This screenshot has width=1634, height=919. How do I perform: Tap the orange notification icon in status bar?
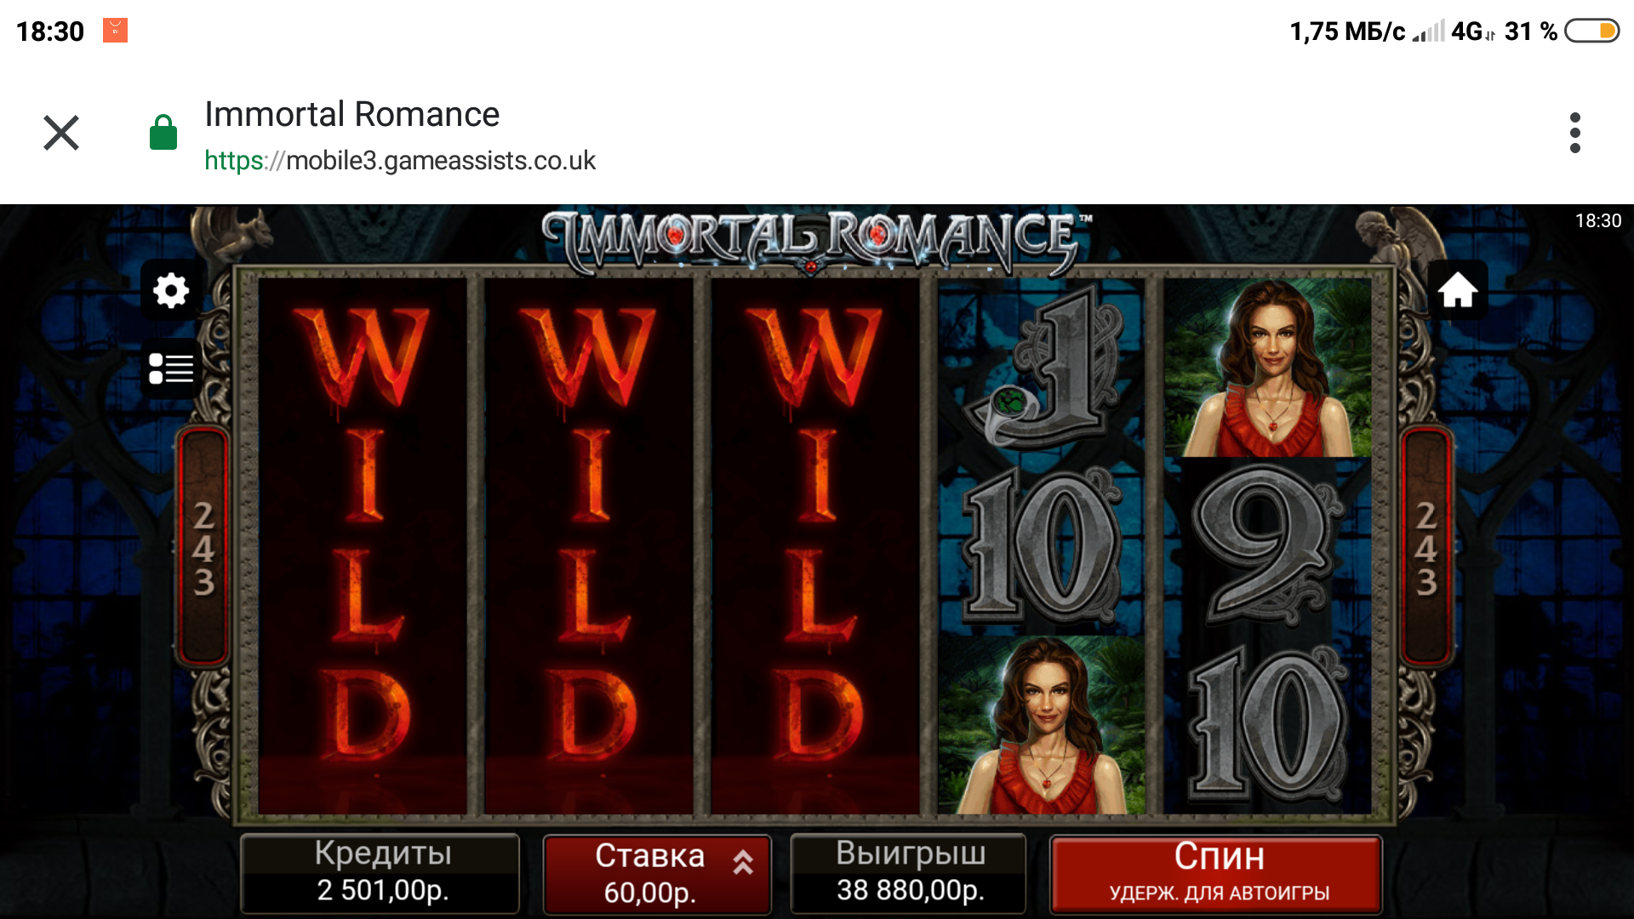115,31
